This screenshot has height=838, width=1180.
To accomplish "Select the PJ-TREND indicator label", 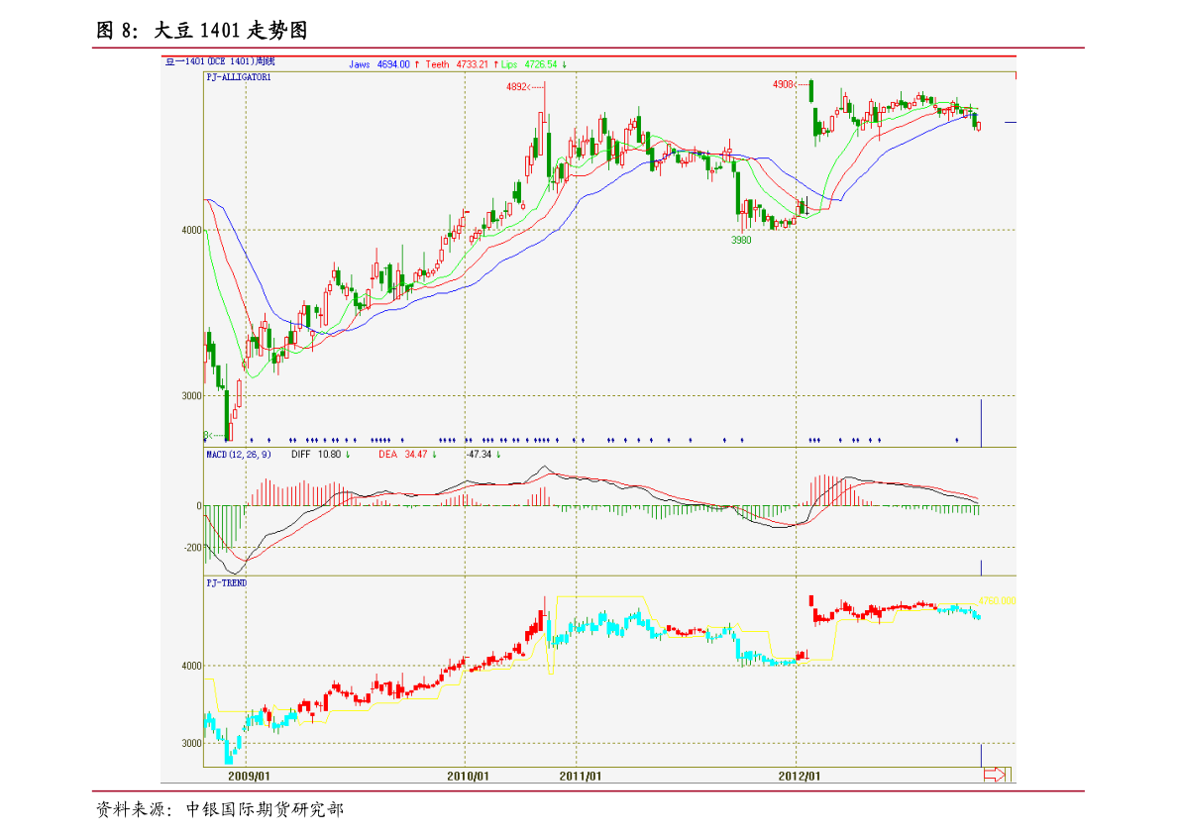I will pos(227,583).
